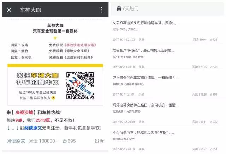The image size is (226, 154).
Task: Tap the QR code image
Action: pos(80,85)
